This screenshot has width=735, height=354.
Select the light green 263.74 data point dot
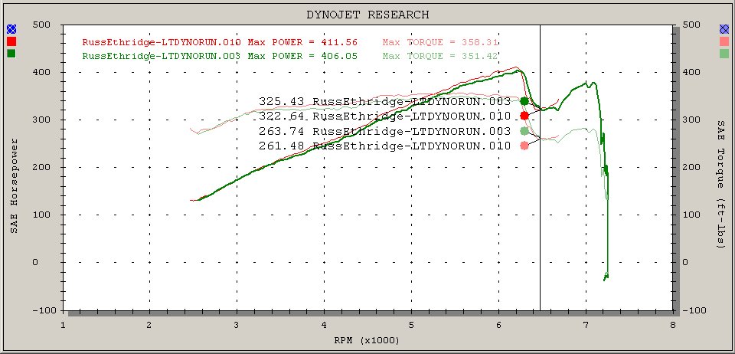point(524,131)
